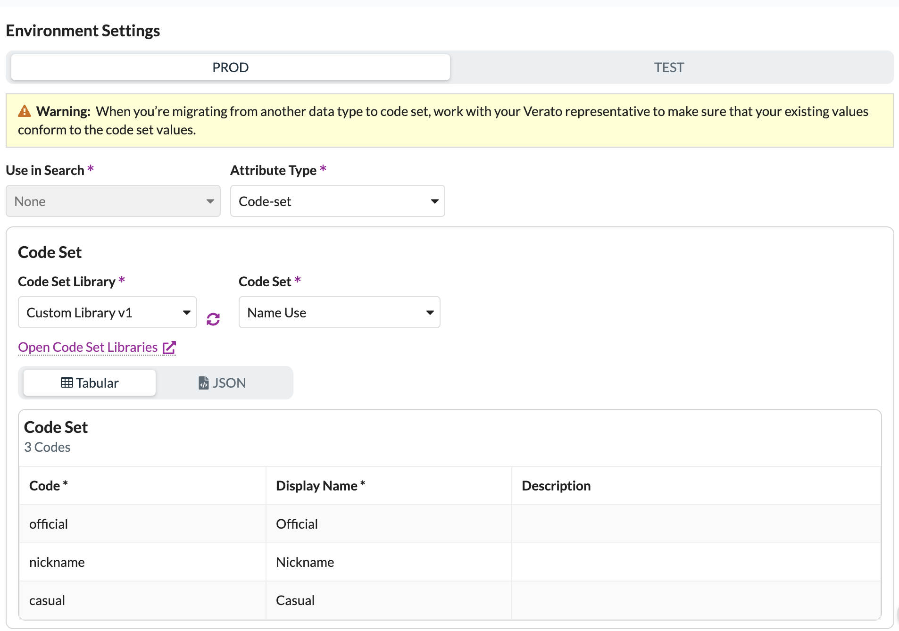Click the external link icon beside Open Code Set Libraries
The image size is (899, 631).
169,348
